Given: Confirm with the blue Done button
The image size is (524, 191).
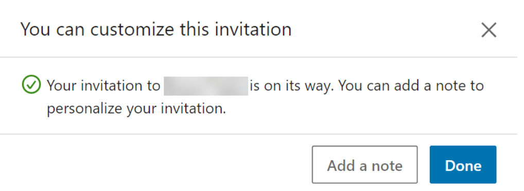Looking at the screenshot, I should point(463,165).
